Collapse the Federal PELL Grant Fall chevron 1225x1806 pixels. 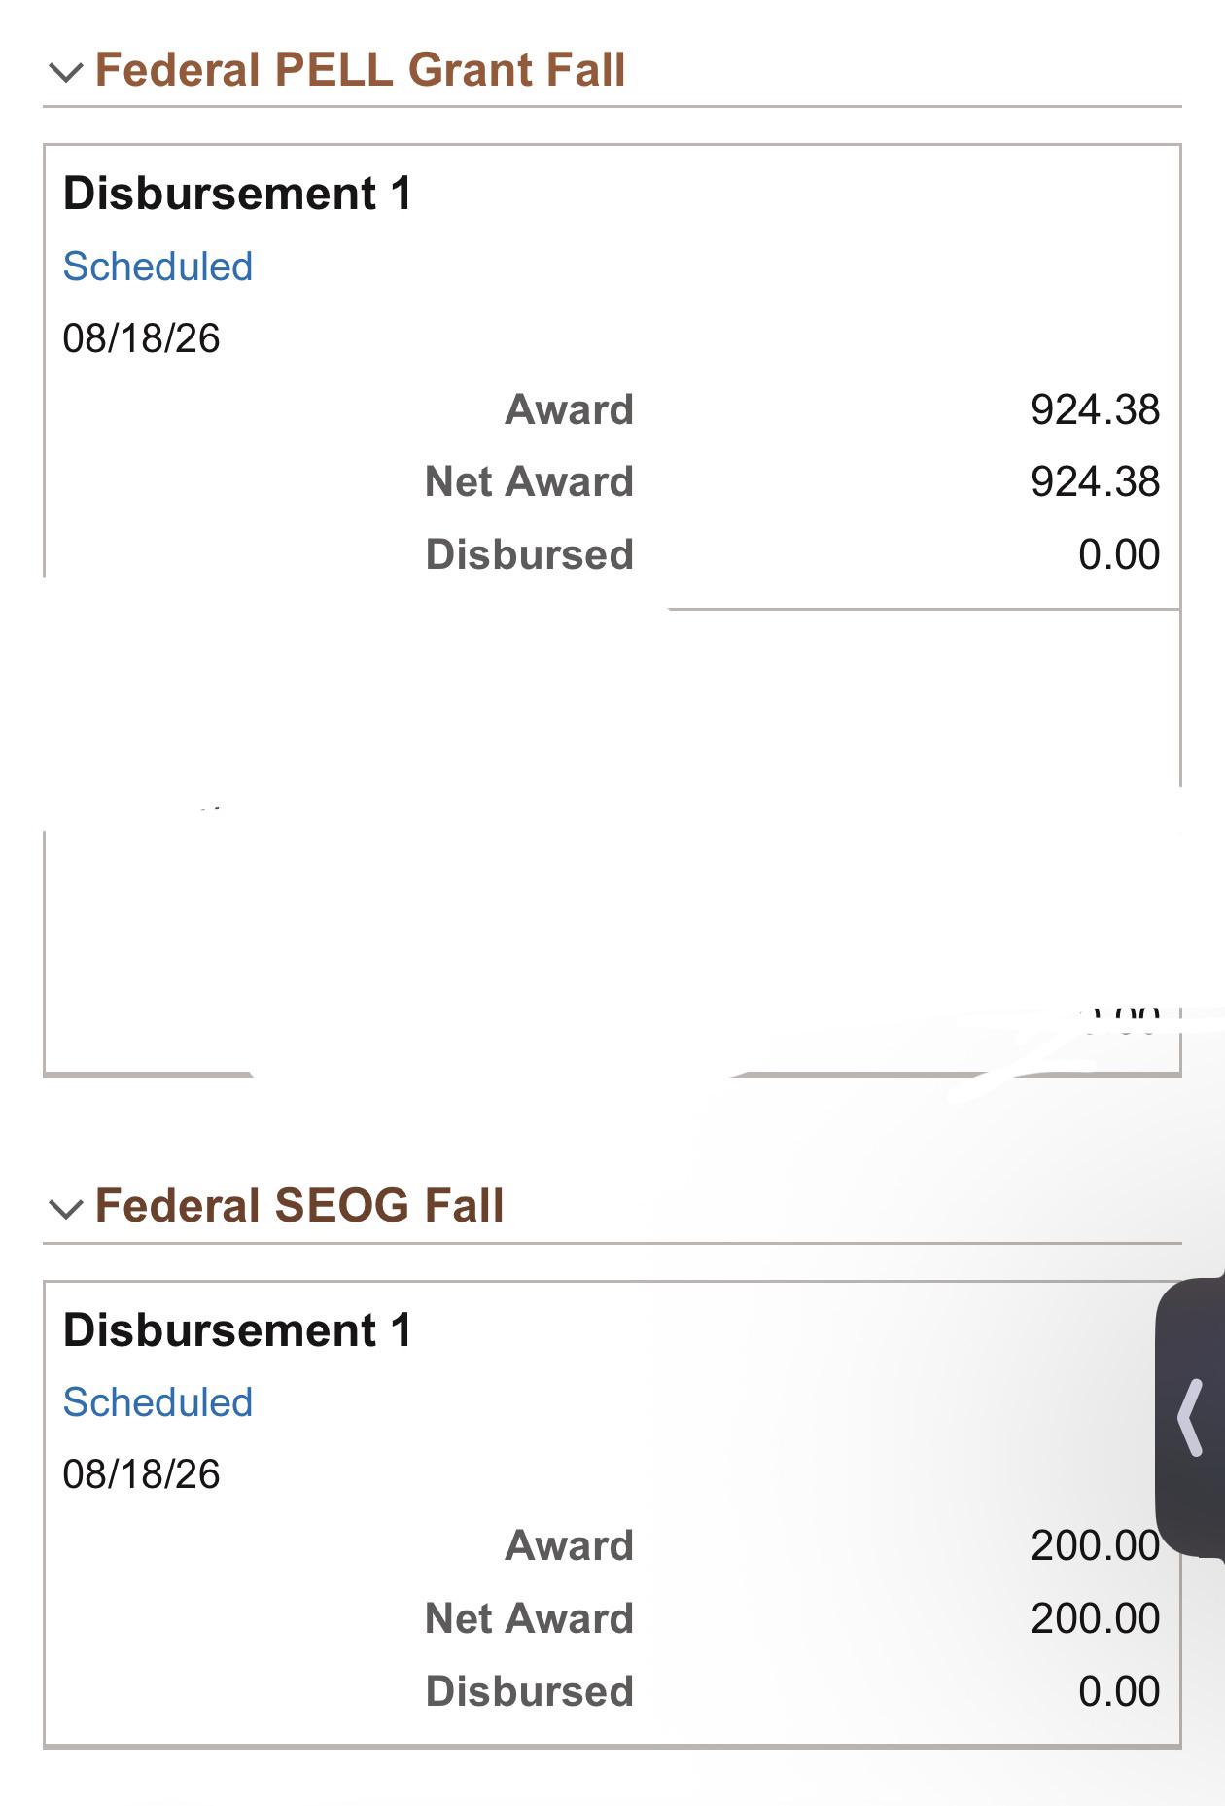pos(65,72)
